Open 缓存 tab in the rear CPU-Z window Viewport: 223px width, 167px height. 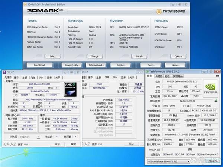pyautogui.click(x=90, y=78)
